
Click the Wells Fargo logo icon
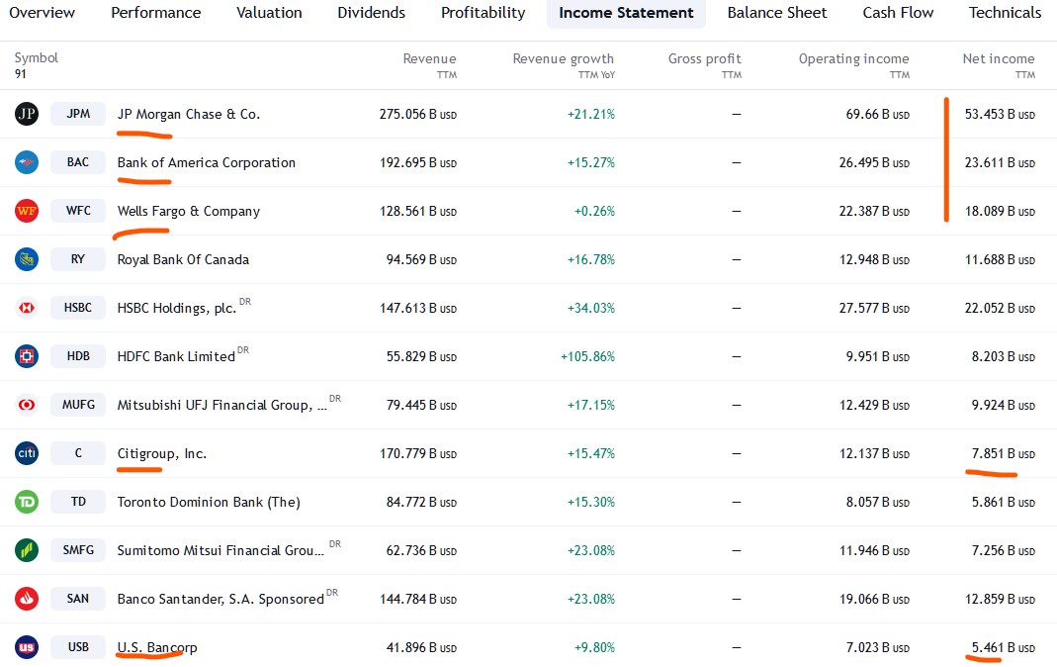pyautogui.click(x=27, y=211)
